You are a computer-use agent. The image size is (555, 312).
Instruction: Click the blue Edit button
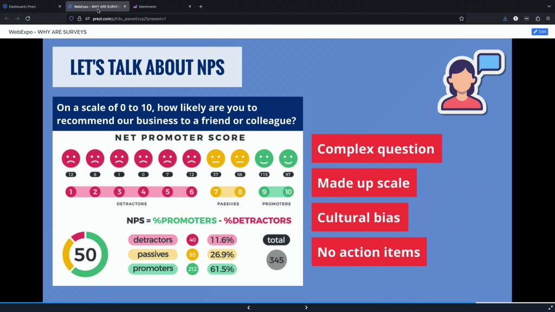(539, 32)
